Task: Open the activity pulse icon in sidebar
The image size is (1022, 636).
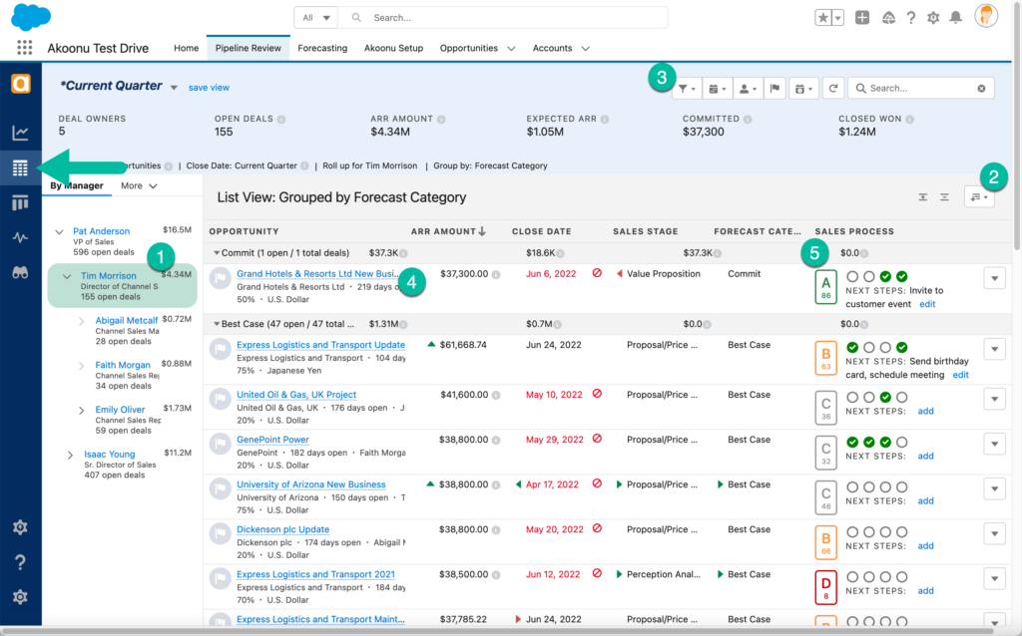Action: pyautogui.click(x=20, y=237)
